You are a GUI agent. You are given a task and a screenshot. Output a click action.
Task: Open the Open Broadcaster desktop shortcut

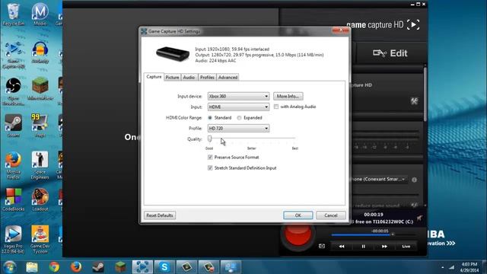tap(13, 91)
